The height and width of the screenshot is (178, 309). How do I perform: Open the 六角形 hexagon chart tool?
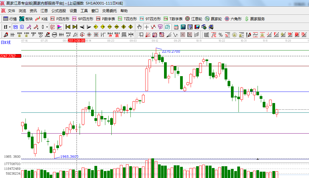point(233,19)
